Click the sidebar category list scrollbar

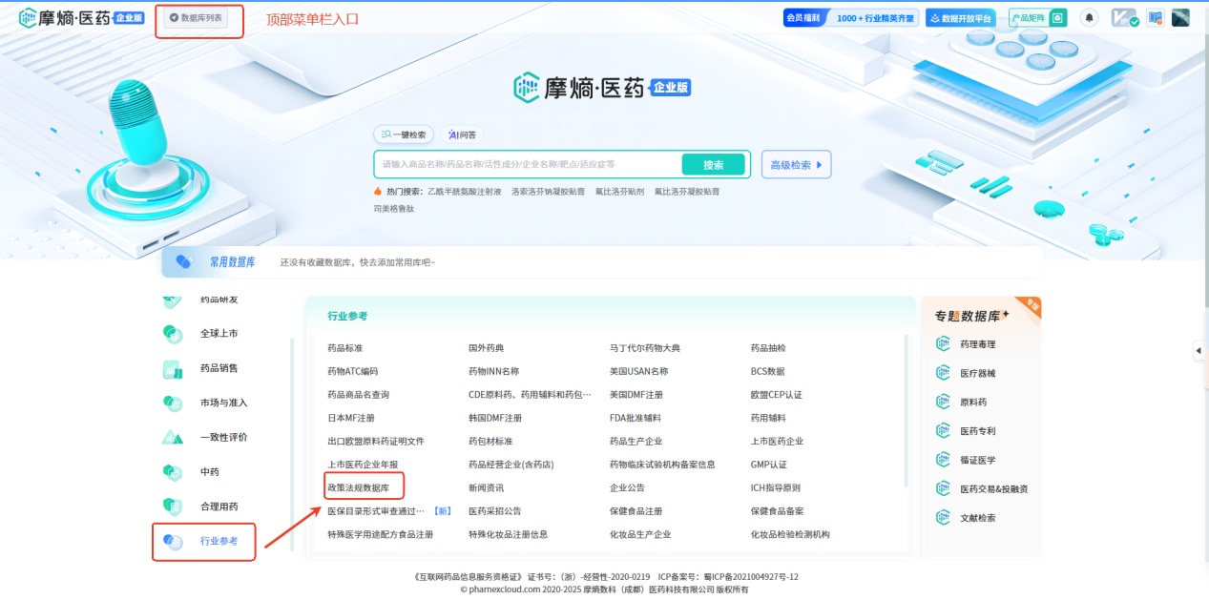(x=292, y=444)
